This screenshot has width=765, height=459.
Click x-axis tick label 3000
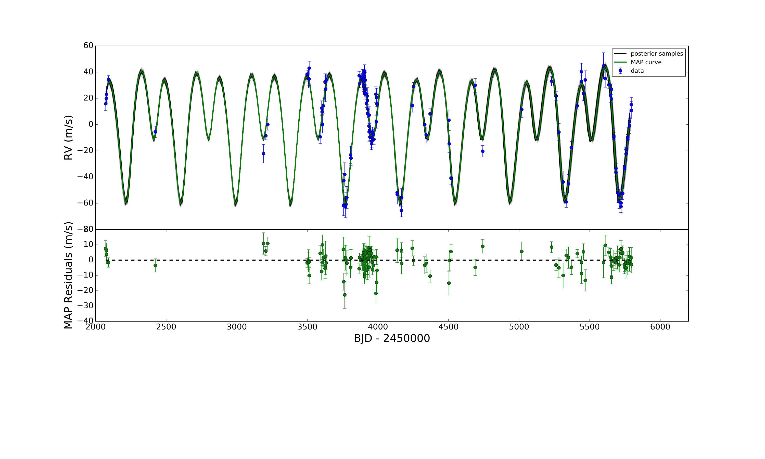(x=237, y=327)
